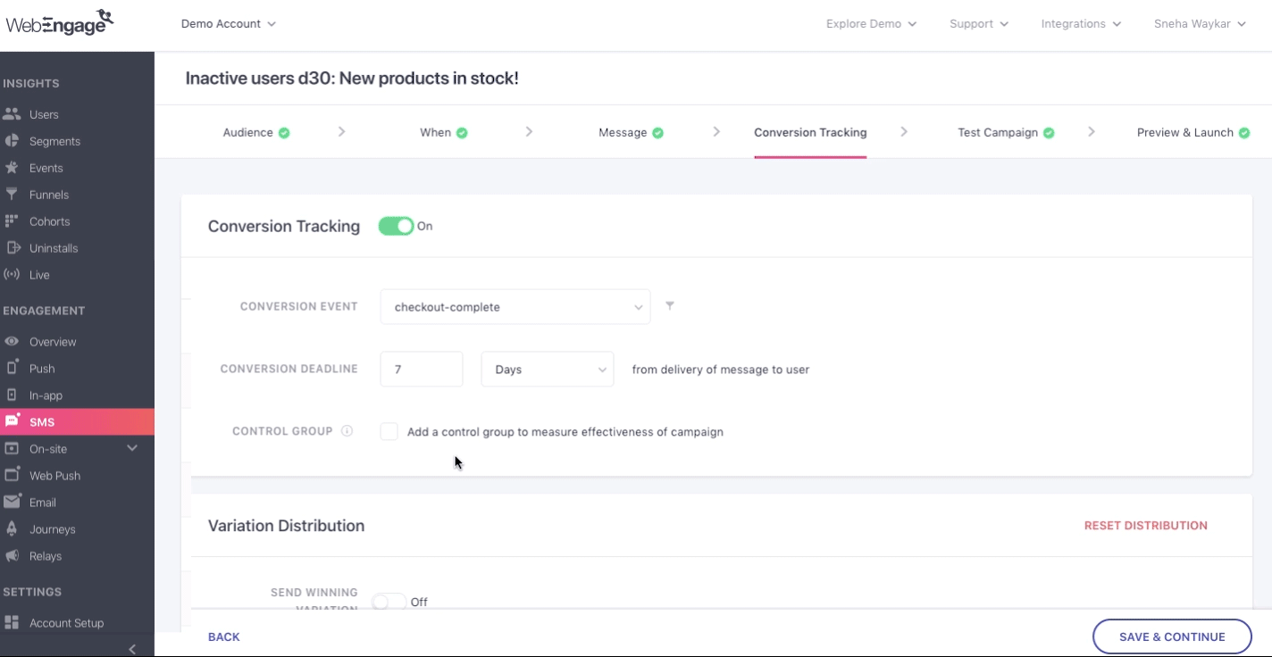The width and height of the screenshot is (1272, 657).
Task: Go to the Message step tab
Action: coord(632,132)
